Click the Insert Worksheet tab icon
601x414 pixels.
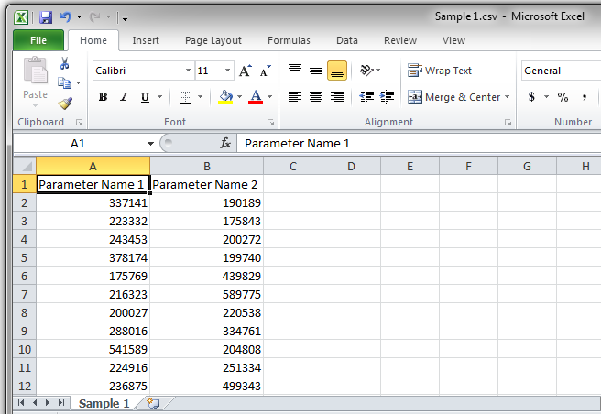point(153,403)
